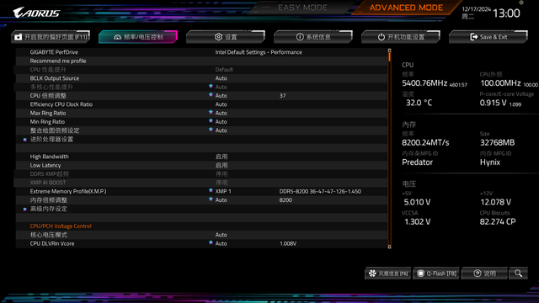
Task: Open the 系统信息 tab
Action: click(x=313, y=37)
